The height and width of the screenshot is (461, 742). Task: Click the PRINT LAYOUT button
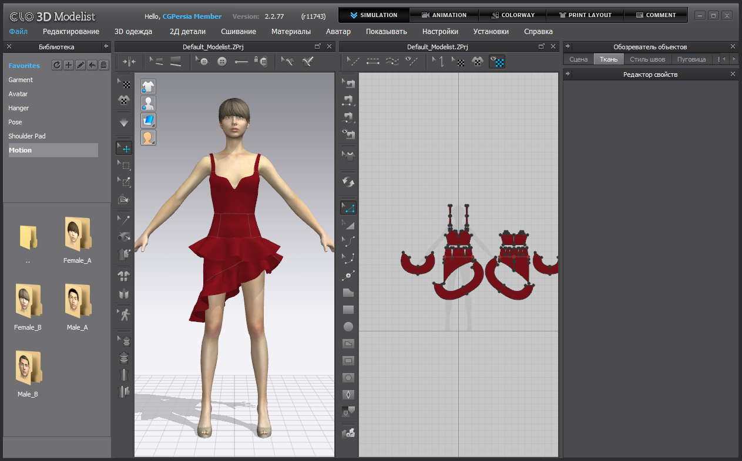585,15
